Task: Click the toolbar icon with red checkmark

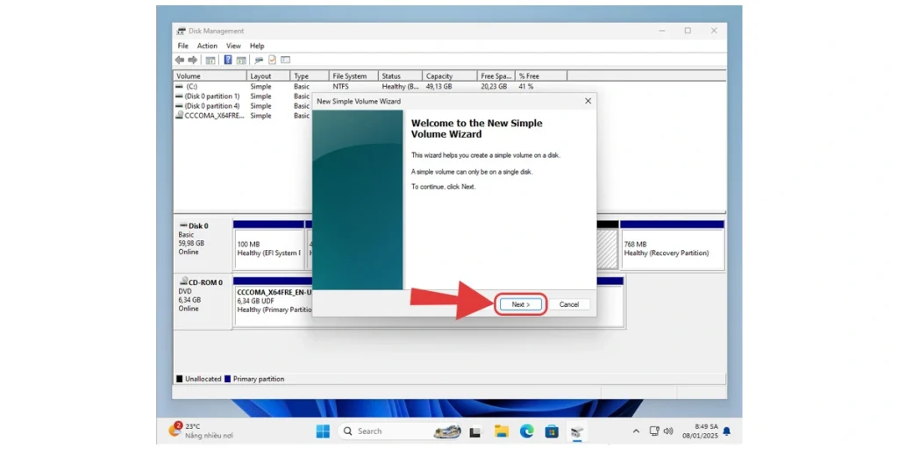Action: [x=272, y=60]
